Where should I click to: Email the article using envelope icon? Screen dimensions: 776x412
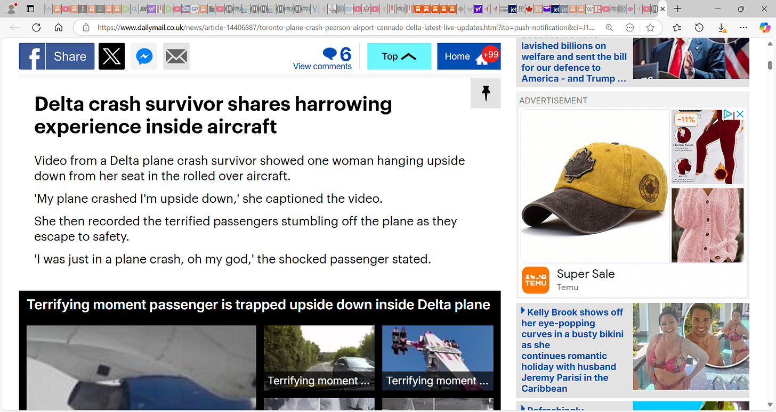pyautogui.click(x=176, y=56)
